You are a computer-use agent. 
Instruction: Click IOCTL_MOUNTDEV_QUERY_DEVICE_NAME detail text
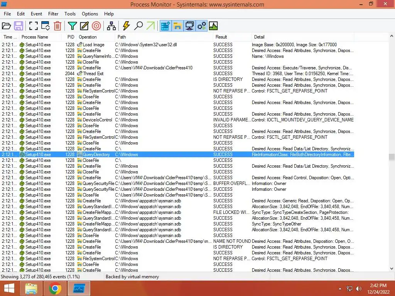click(x=310, y=120)
